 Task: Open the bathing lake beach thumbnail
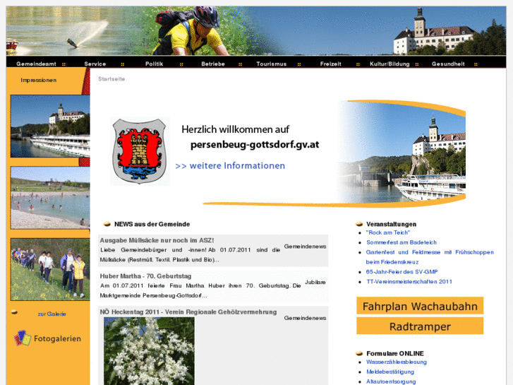(50, 198)
